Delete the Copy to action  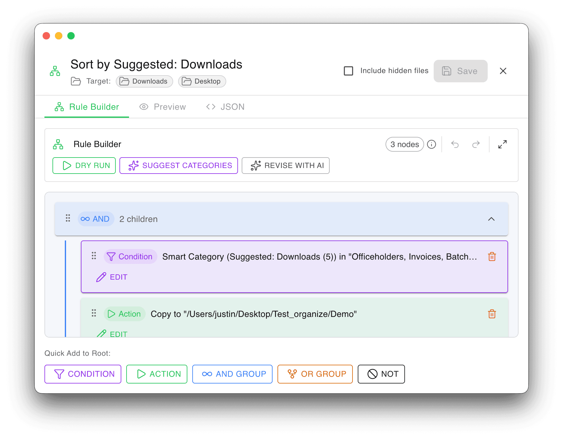pos(492,314)
